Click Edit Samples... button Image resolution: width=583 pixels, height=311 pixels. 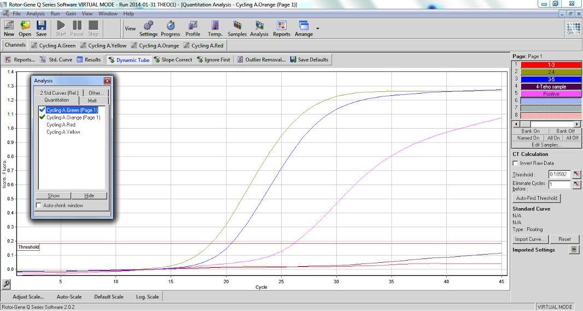coord(546,145)
